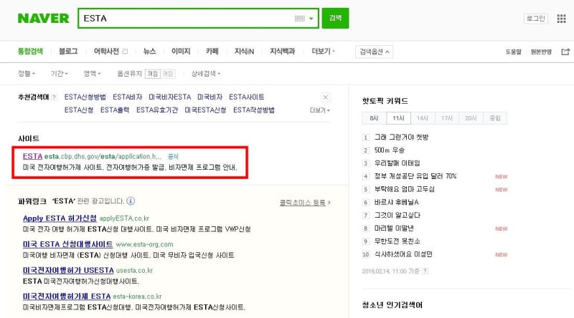Click the green 검색 search button
Viewport: 574px width, 318px height.
click(x=335, y=18)
